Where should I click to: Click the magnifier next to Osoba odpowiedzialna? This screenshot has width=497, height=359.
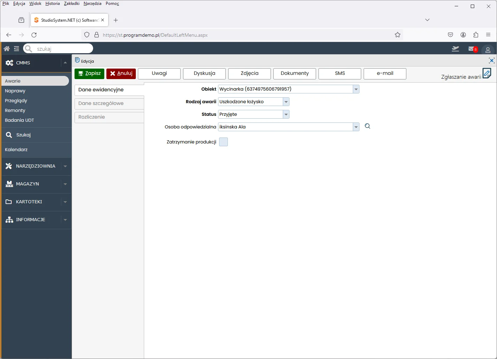(367, 126)
